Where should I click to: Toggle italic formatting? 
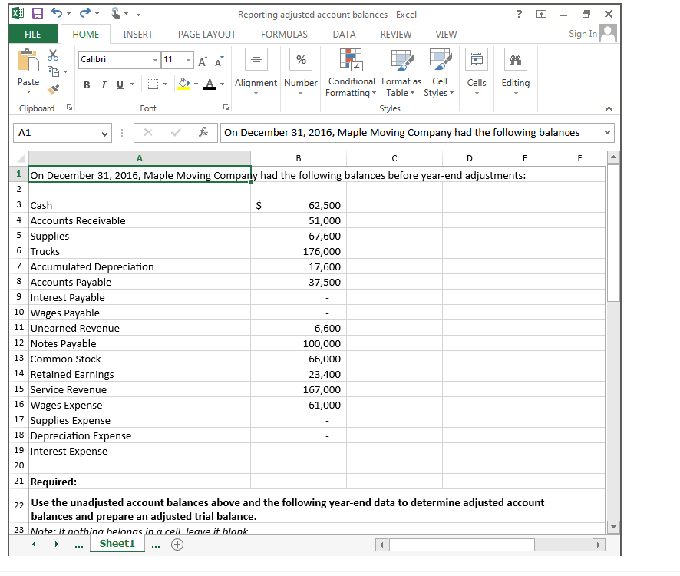pyautogui.click(x=103, y=84)
